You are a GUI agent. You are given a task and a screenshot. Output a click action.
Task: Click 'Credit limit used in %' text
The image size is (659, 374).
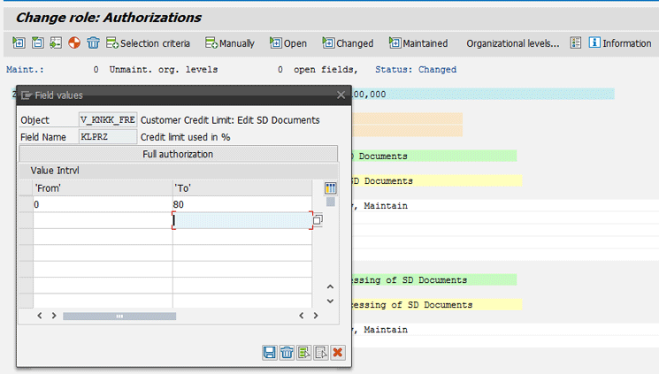point(186,137)
